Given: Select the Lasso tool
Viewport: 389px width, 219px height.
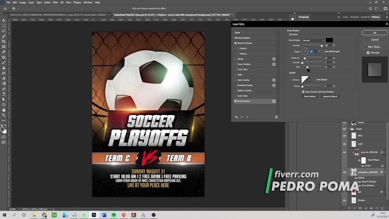Looking at the screenshot, I should tap(4, 31).
